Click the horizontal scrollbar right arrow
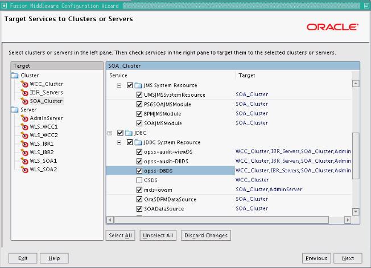Image resolution: width=371 pixels, height=268 pixels. 348,220
